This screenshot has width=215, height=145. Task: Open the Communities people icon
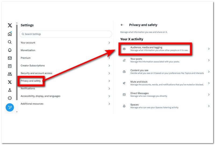click(x=10, y=74)
